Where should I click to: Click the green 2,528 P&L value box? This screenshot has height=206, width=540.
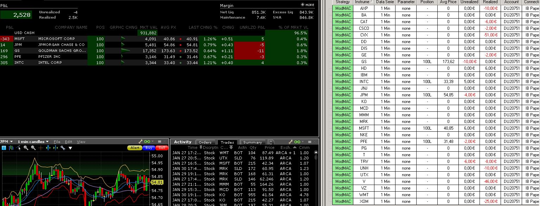coord(16,15)
